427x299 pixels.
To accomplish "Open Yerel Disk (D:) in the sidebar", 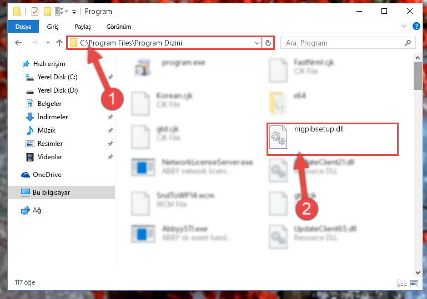I will tap(51, 90).
